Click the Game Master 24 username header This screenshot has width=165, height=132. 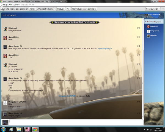coord(154,15)
